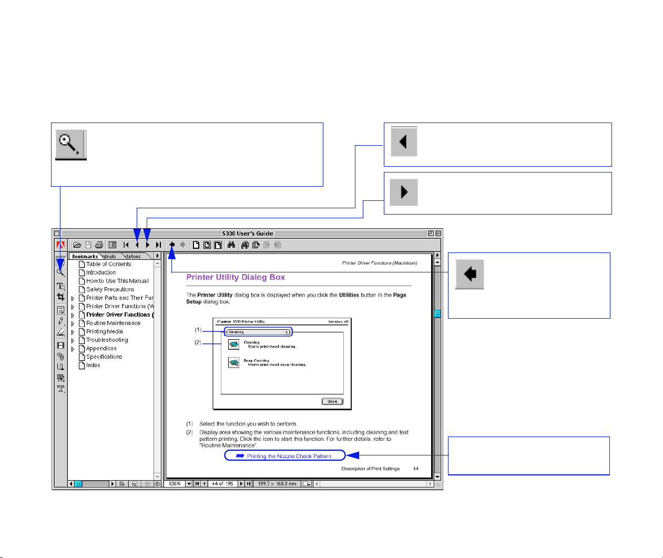Expand the Troubleshooting bookmark
Image resolution: width=663 pixels, height=558 pixels.
point(73,340)
